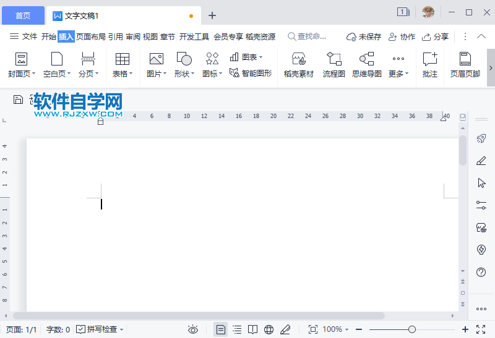Click the 分享 (share) button

click(435, 37)
